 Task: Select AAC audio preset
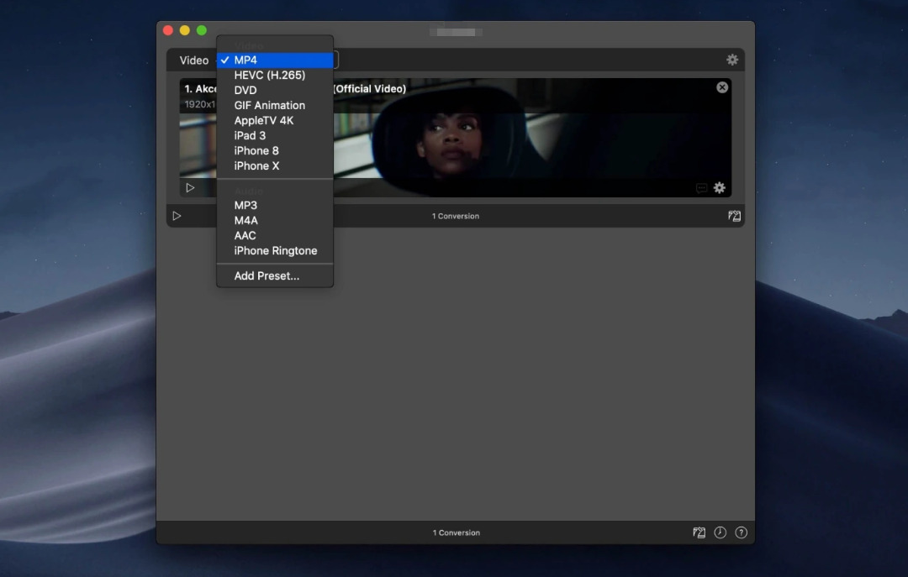[x=274, y=235]
